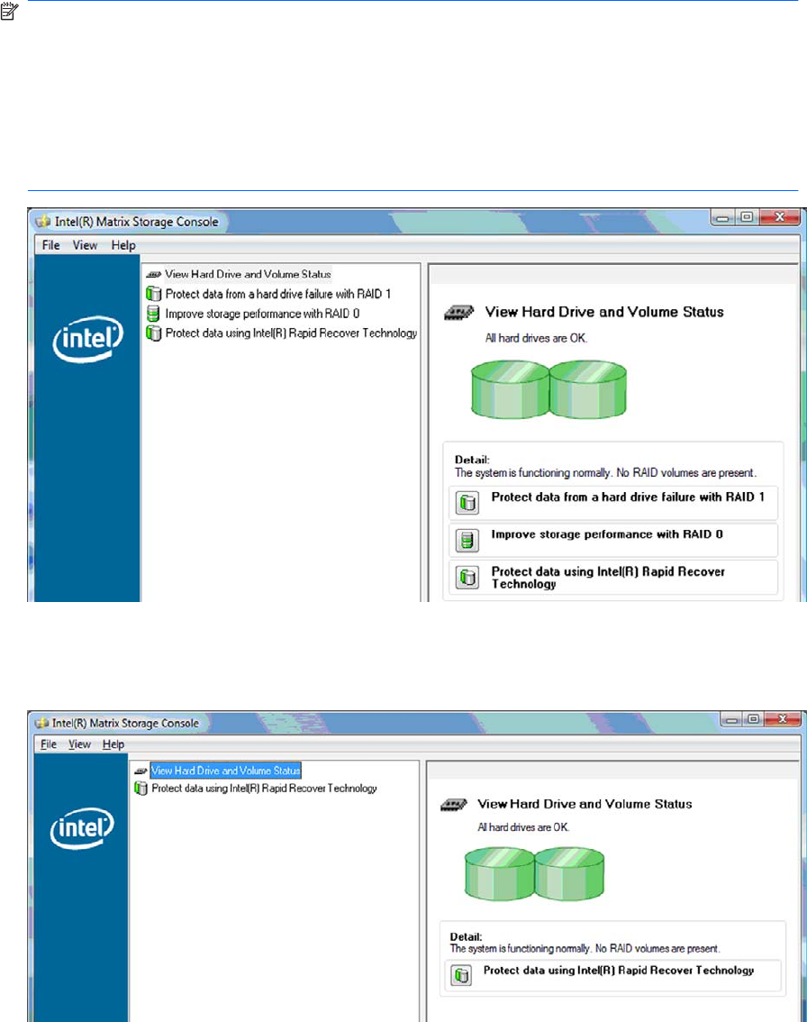
Task: Click note icon at top of page
Action: click(x=9, y=11)
